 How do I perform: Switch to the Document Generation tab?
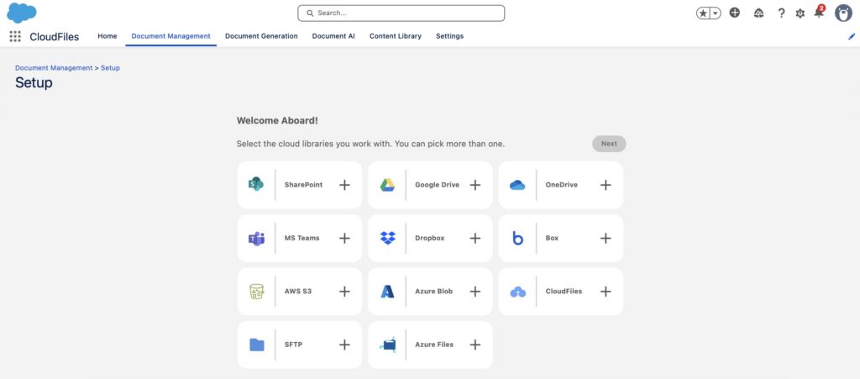tap(261, 36)
